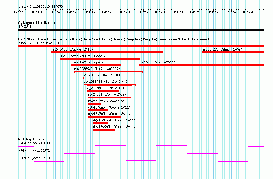Select the nsv517782 red loss bar
273x179 pixels.
141,46
